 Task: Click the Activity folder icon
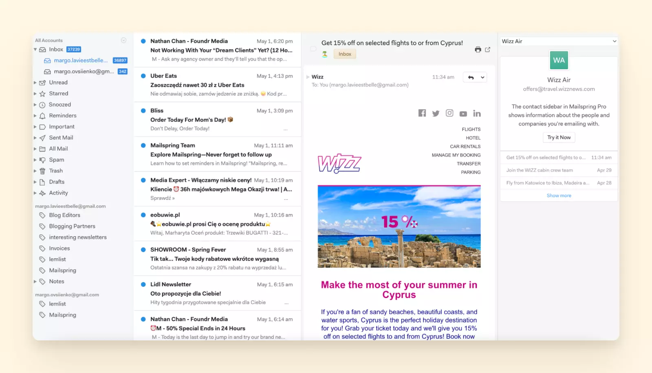pyautogui.click(x=42, y=193)
